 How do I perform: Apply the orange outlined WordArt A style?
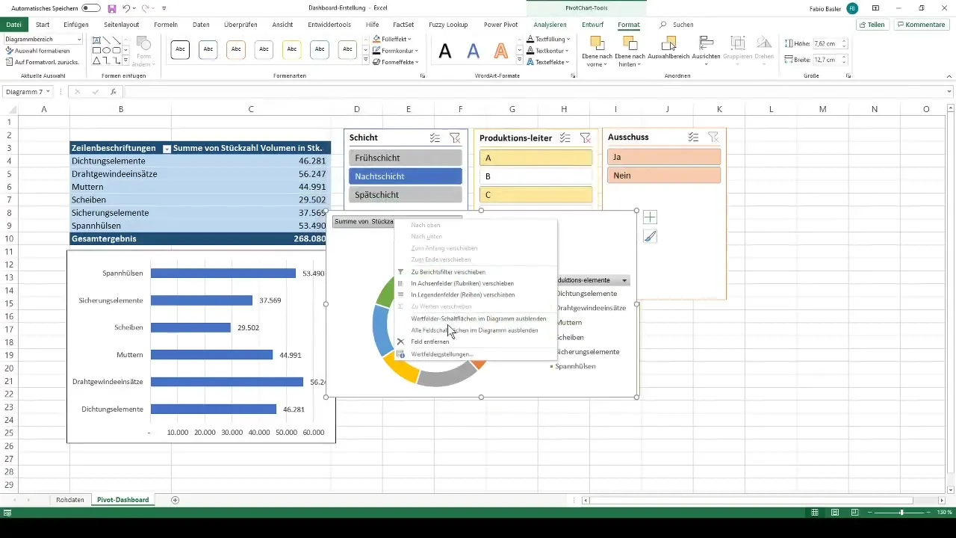[x=501, y=51]
